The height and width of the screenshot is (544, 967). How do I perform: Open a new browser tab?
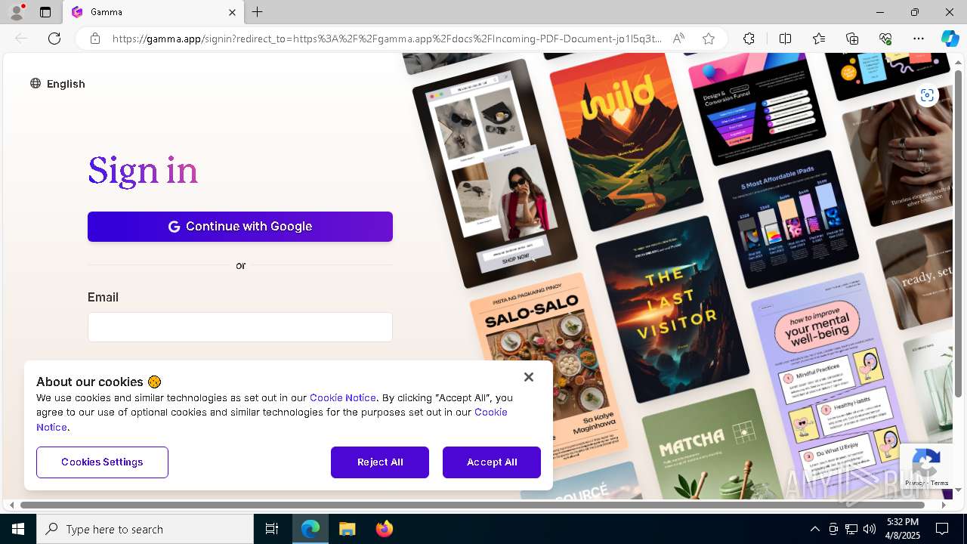pos(258,12)
